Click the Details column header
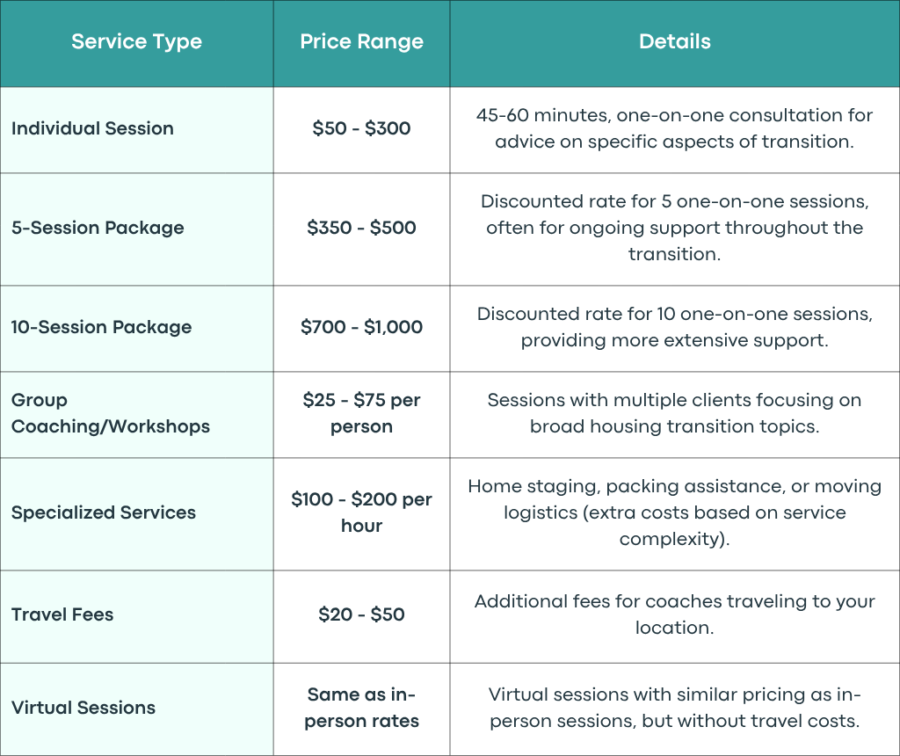The width and height of the screenshot is (900, 756). [675, 42]
